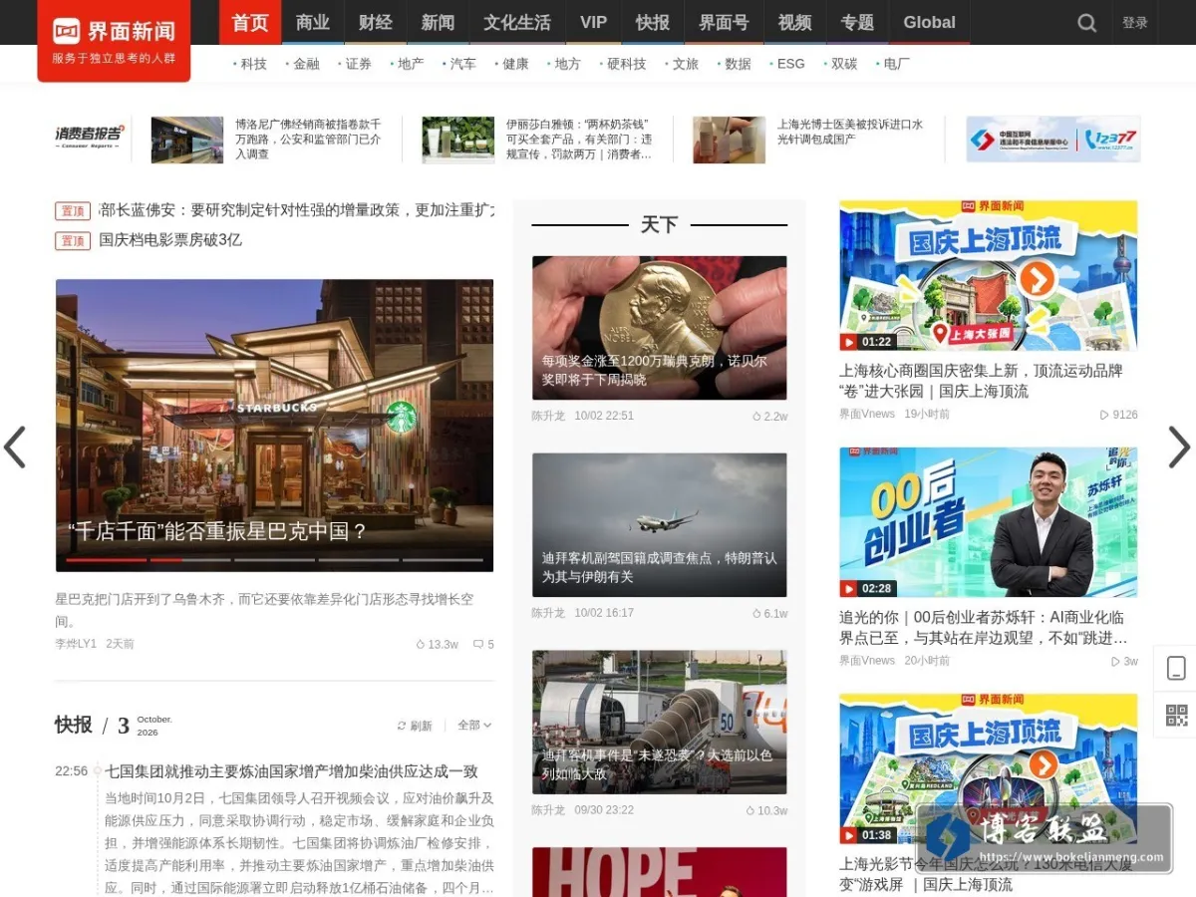The width and height of the screenshot is (1196, 897).
Task: Open headline 追光的你 00后创业者苏烁轩
Action: coord(983,628)
